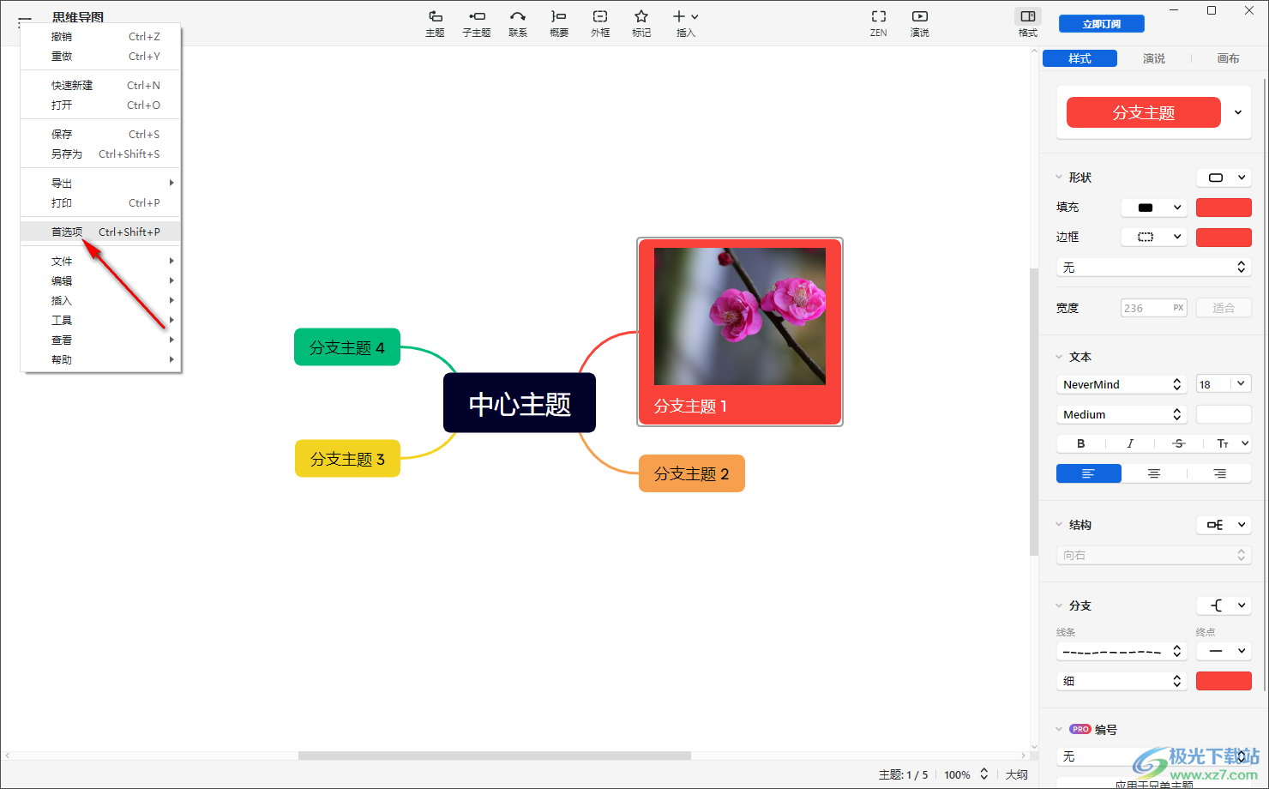Open the 终点 endpoint style dropdown
Image resolution: width=1269 pixels, height=789 pixels.
[x=1224, y=652]
